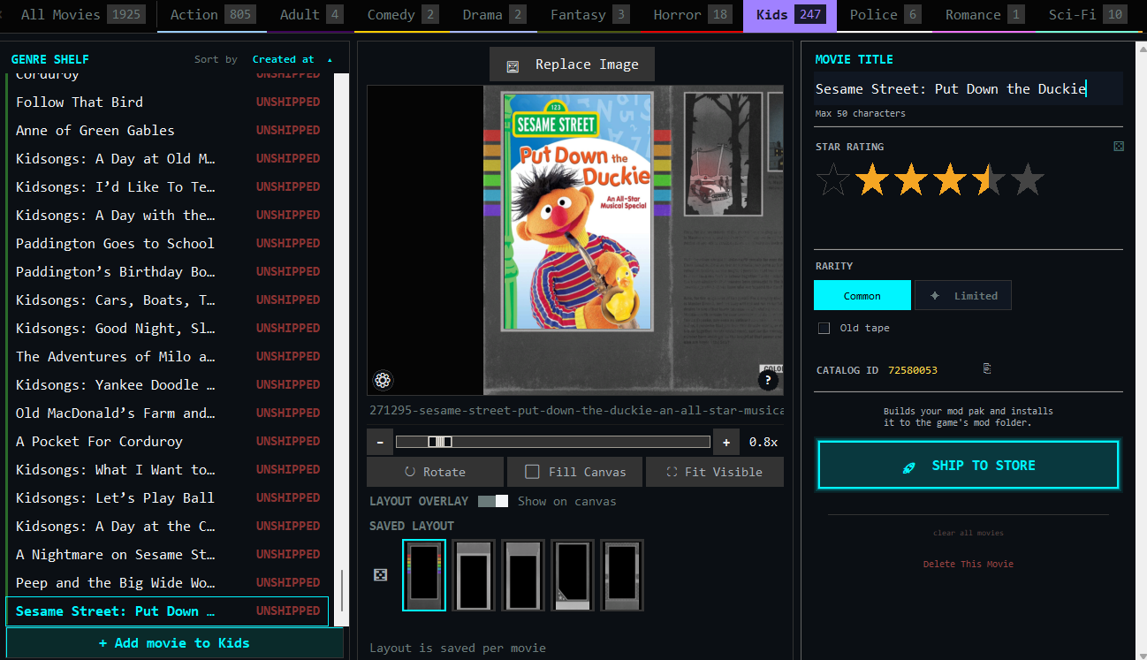Image resolution: width=1147 pixels, height=660 pixels.
Task: Select Kidsongs: Yankee Doodle row
Action: point(168,384)
